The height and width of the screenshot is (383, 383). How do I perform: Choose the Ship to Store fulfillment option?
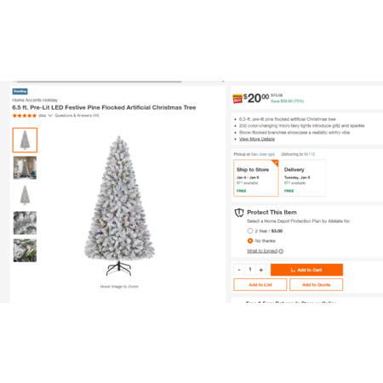pos(256,178)
